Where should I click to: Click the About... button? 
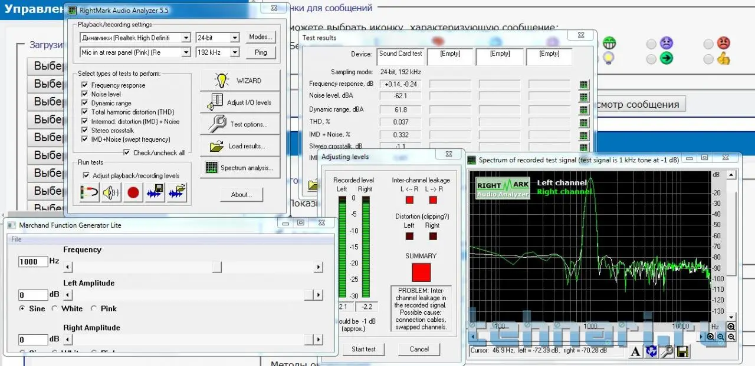click(x=241, y=195)
